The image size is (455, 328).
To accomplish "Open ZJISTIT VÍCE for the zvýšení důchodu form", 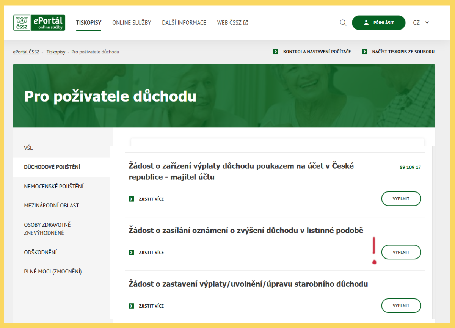I will click(151, 252).
